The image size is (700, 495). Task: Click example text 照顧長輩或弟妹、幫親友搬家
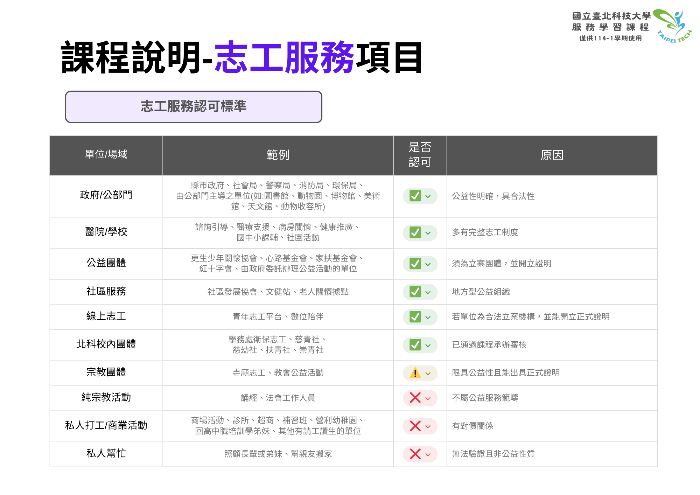tap(278, 454)
